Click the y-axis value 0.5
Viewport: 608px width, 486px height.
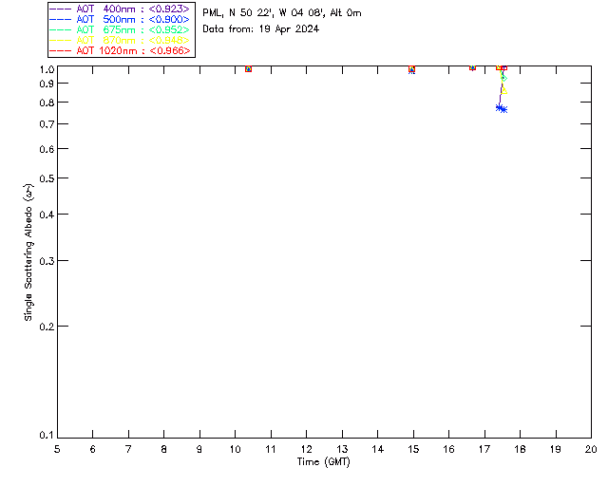(x=47, y=178)
